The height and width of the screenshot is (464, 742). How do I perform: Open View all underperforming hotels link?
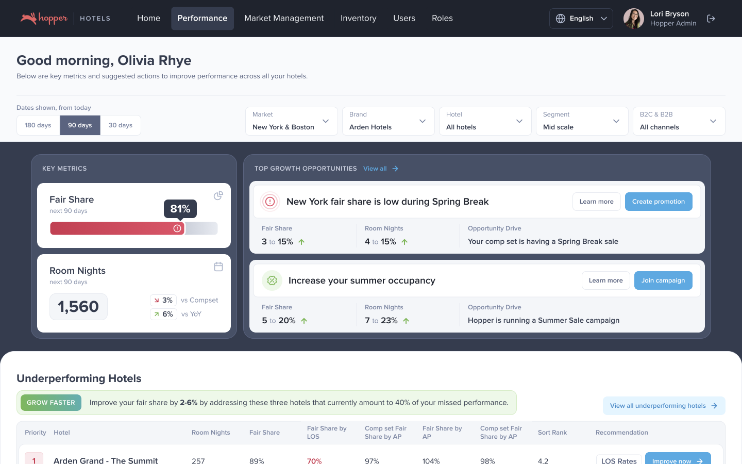664,406
